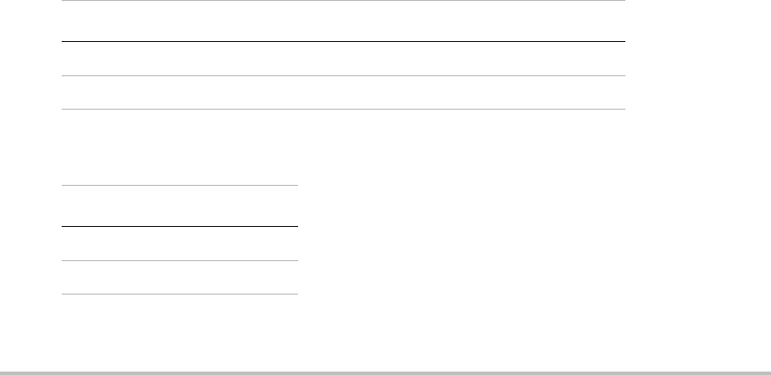This screenshot has width=771, height=375.
Task: Click the blank area below the narrow table
Action: pos(180,333)
